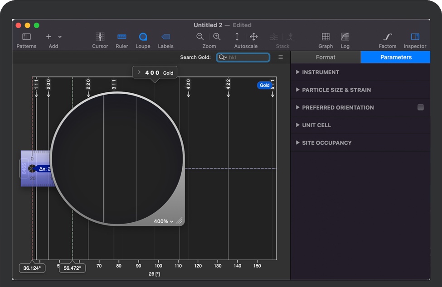Switch to the Format tab
Image resolution: width=442 pixels, height=287 pixels.
click(x=325, y=57)
